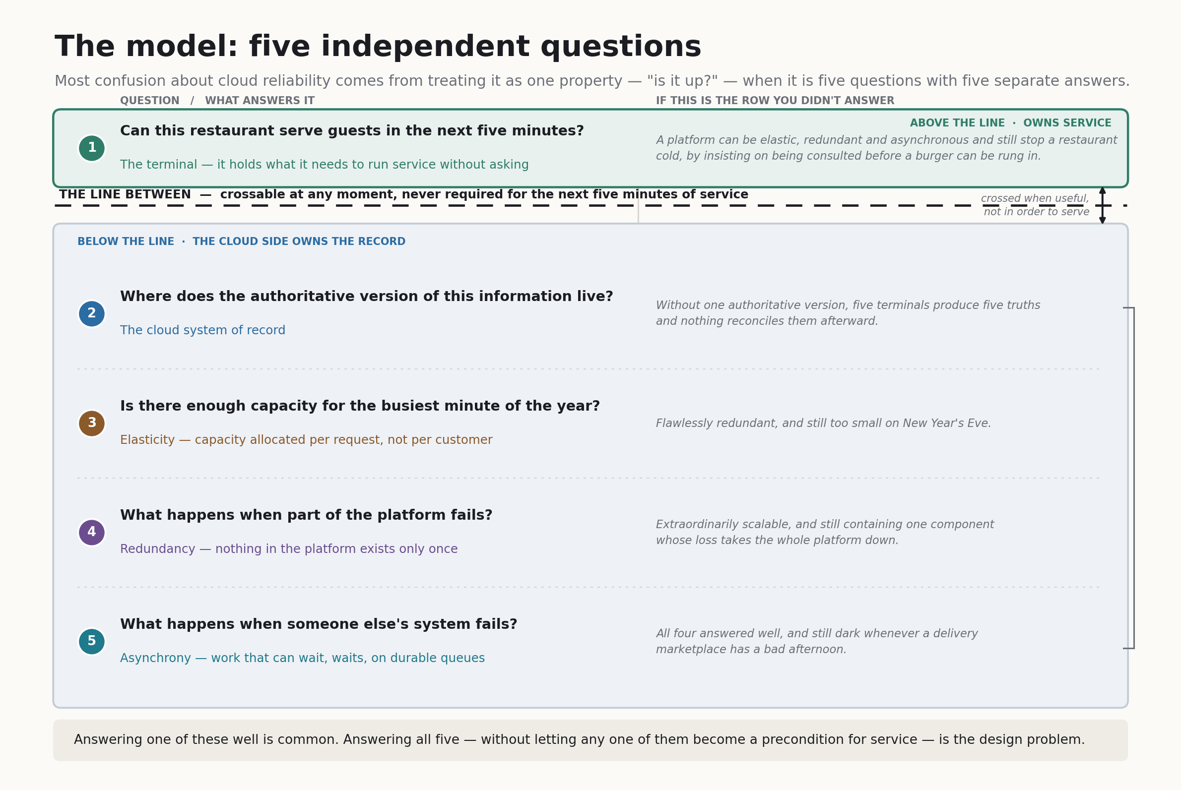Click the blue number 2 circle

pyautogui.click(x=92, y=314)
